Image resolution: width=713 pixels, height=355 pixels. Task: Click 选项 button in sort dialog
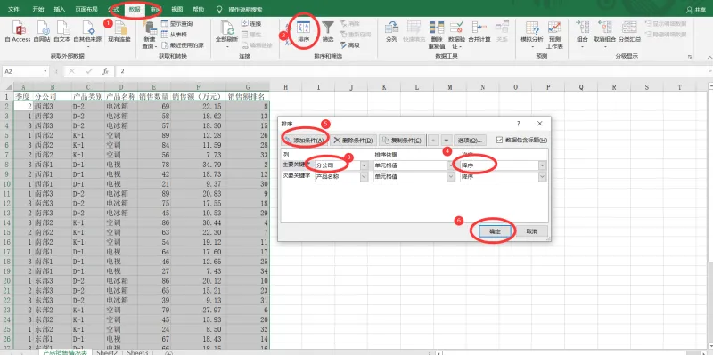tap(471, 141)
